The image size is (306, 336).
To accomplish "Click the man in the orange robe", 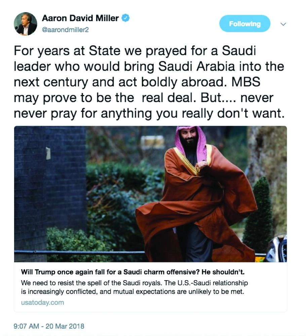I will 195,195.
